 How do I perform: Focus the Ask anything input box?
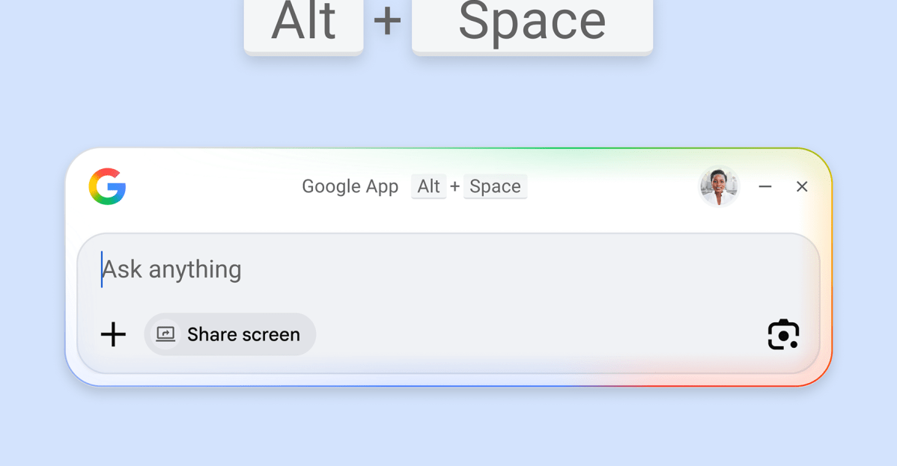(299, 269)
